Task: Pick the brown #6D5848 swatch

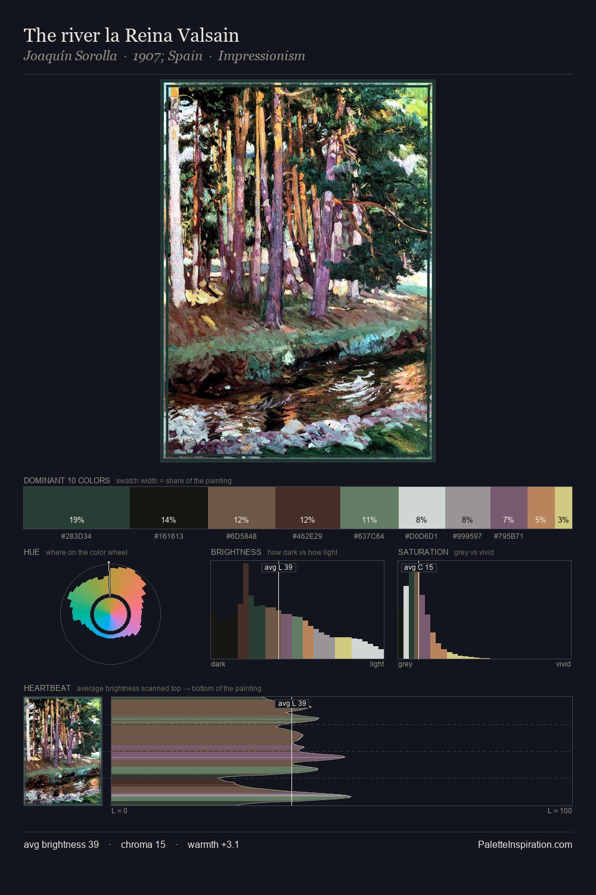Action: pyautogui.click(x=241, y=508)
